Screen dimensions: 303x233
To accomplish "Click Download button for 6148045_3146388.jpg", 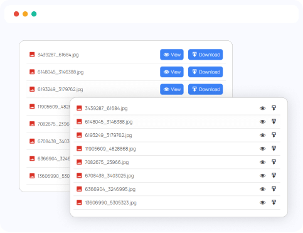I will tap(205, 72).
